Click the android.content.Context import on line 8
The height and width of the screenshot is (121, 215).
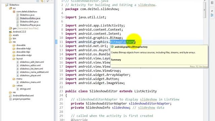pos(94,30)
